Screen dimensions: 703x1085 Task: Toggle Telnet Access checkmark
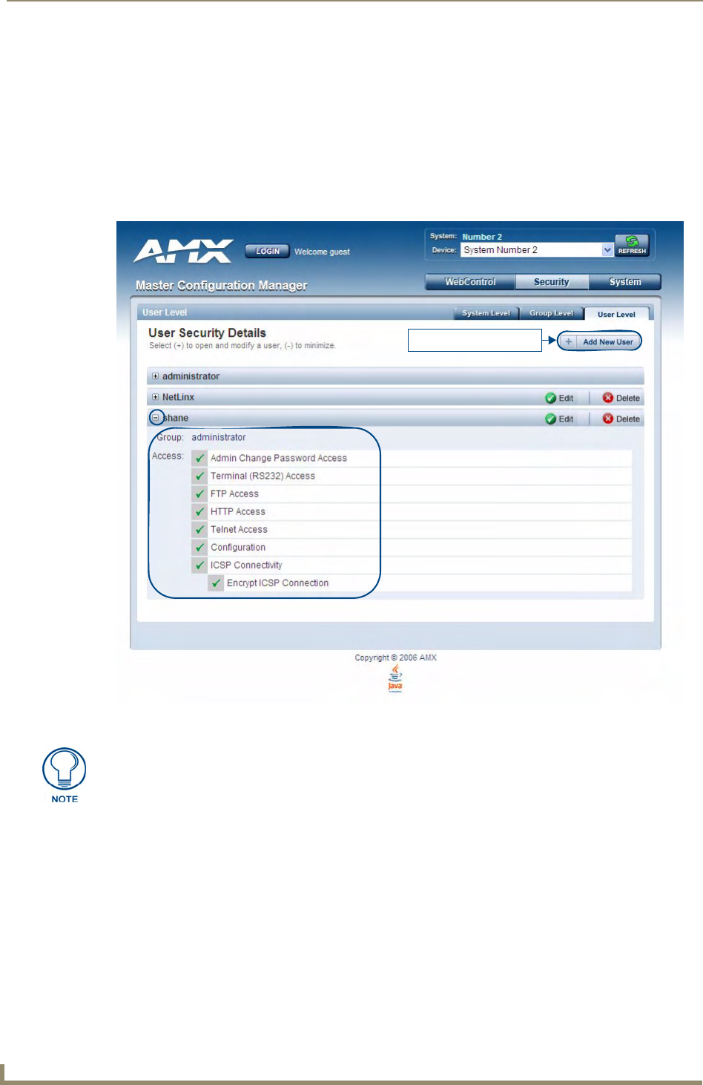tap(199, 529)
